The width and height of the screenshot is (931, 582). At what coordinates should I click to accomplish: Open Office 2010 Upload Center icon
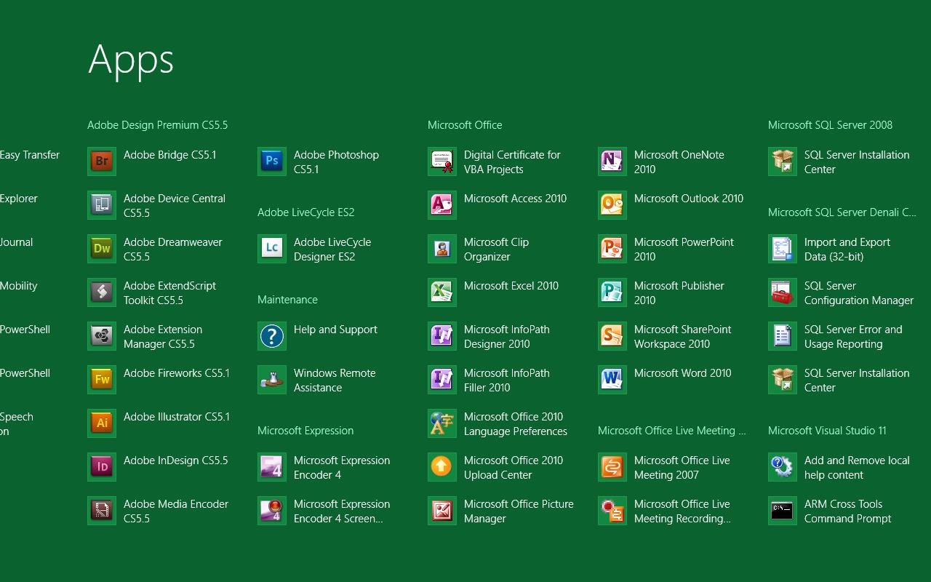(x=442, y=467)
